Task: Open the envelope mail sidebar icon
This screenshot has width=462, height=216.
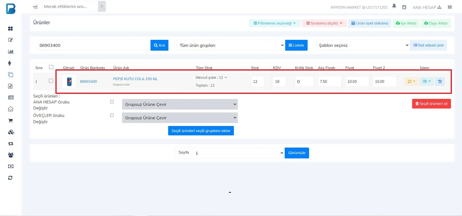Action: [x=10, y=109]
